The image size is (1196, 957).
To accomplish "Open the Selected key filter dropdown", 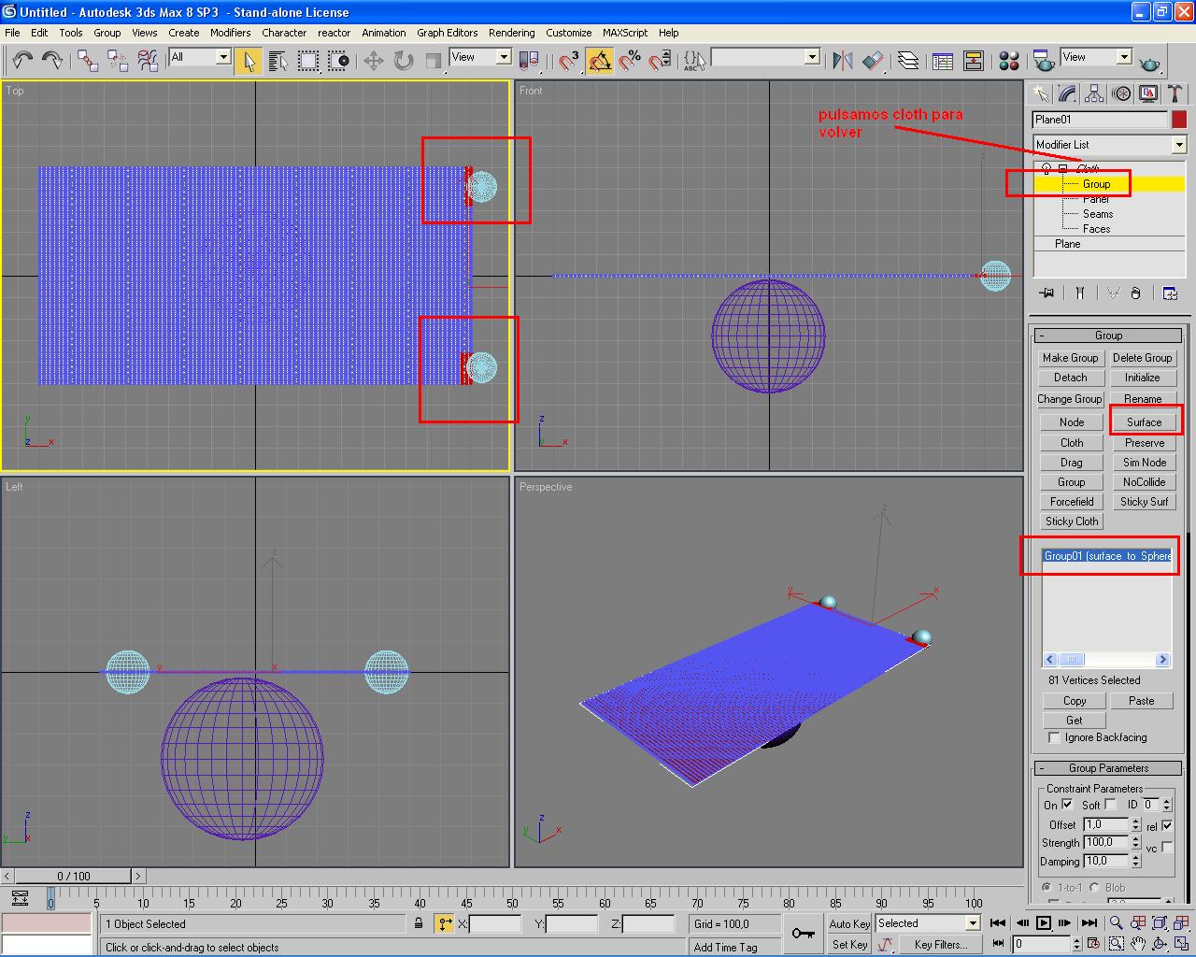I will click(x=973, y=923).
